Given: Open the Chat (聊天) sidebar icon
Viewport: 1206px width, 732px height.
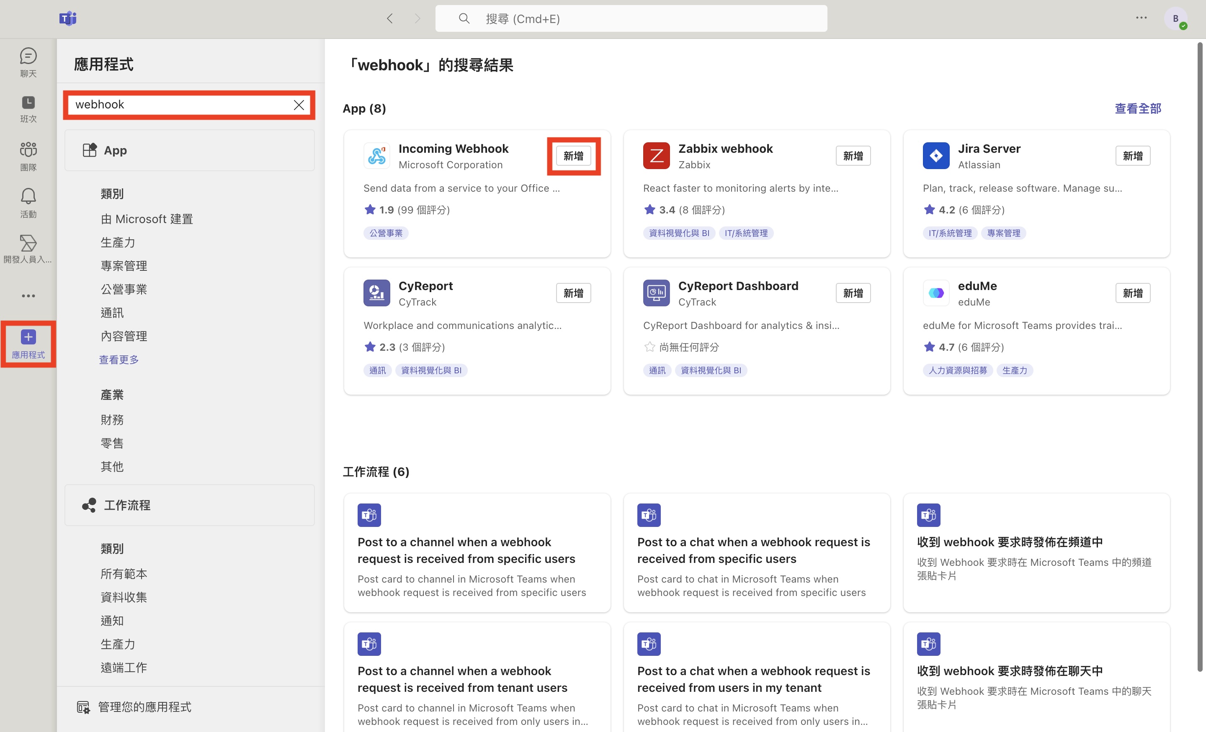Looking at the screenshot, I should pos(28,62).
